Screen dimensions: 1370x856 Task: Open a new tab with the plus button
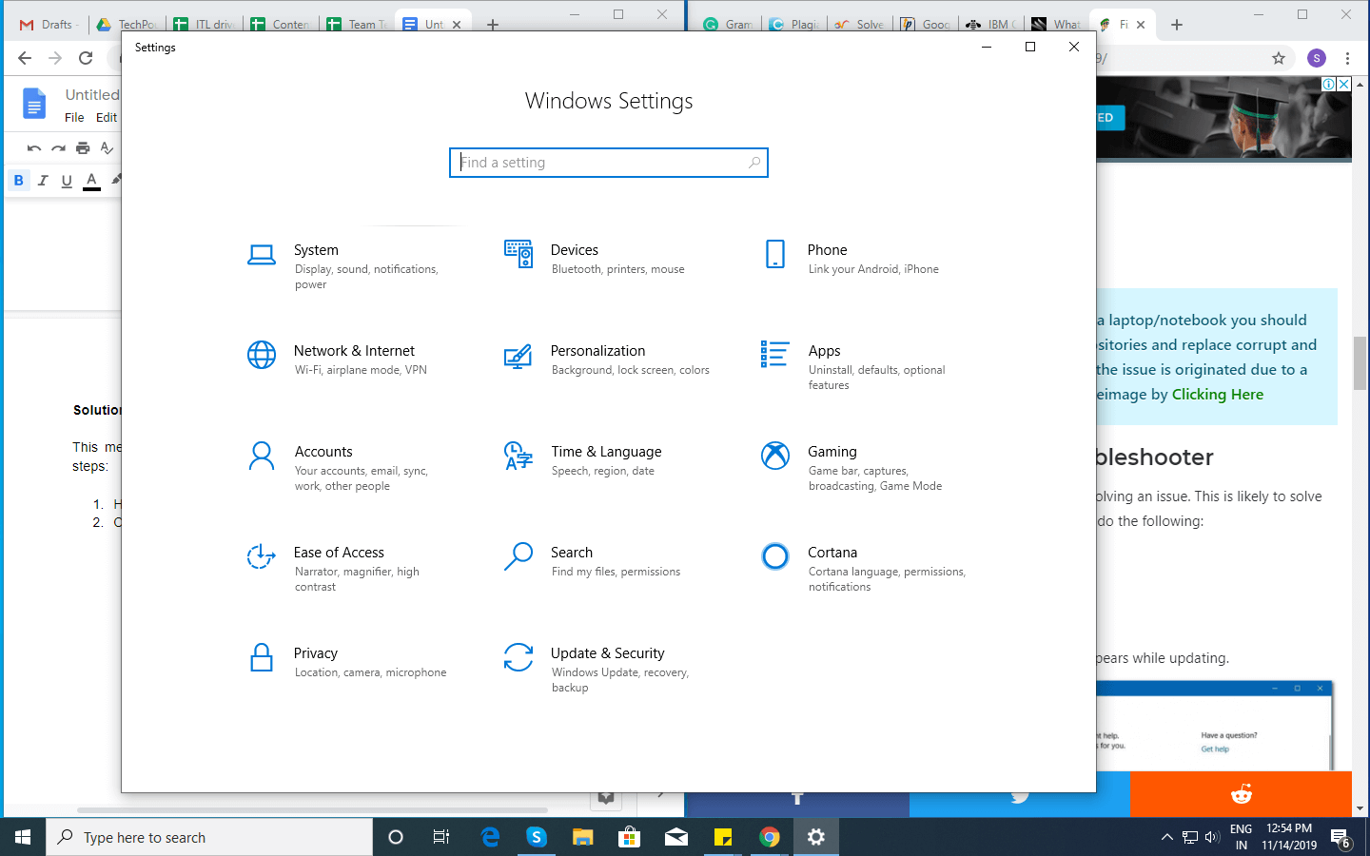point(1177,25)
